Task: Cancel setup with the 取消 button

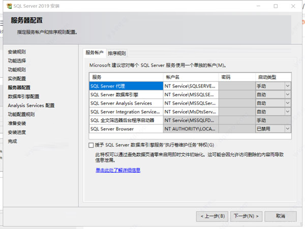Action: click(281, 216)
